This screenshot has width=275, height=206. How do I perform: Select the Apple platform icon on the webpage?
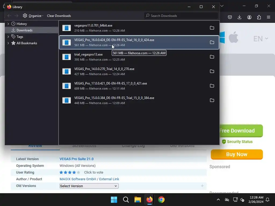(233, 37)
